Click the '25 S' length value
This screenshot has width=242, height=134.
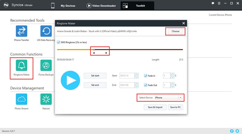click(181, 60)
